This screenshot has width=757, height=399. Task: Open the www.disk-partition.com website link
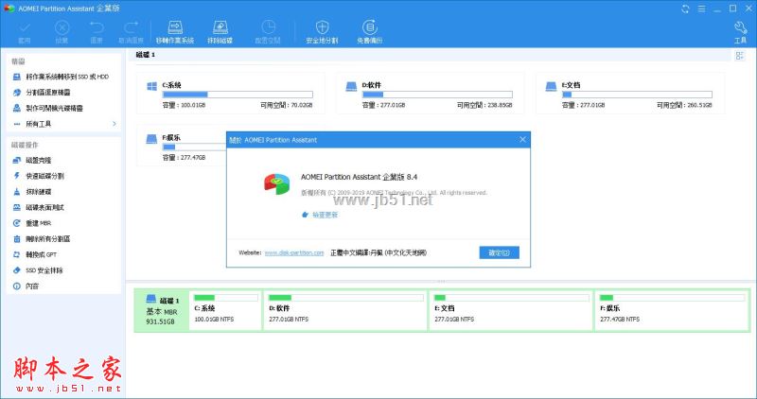coord(294,252)
